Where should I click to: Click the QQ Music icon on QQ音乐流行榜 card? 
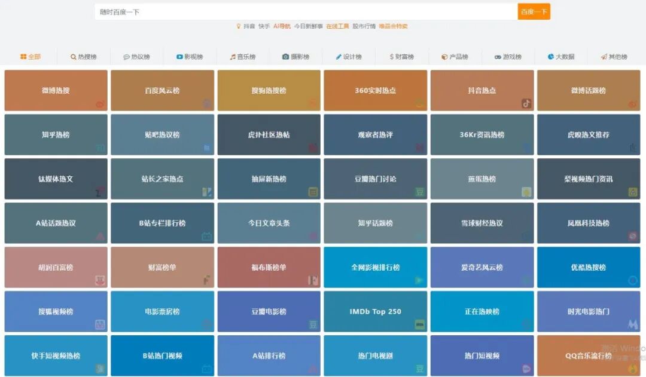tap(633, 369)
